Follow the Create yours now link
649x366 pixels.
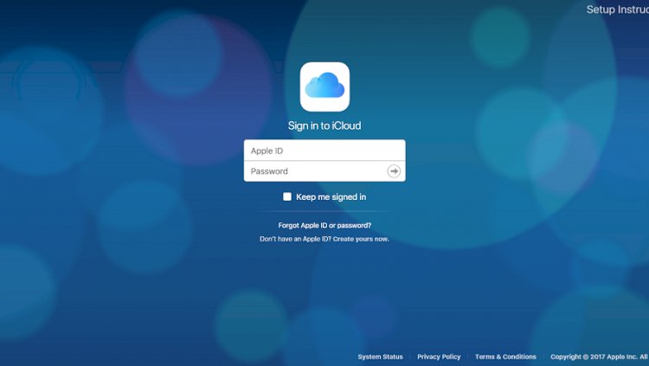[x=361, y=239]
